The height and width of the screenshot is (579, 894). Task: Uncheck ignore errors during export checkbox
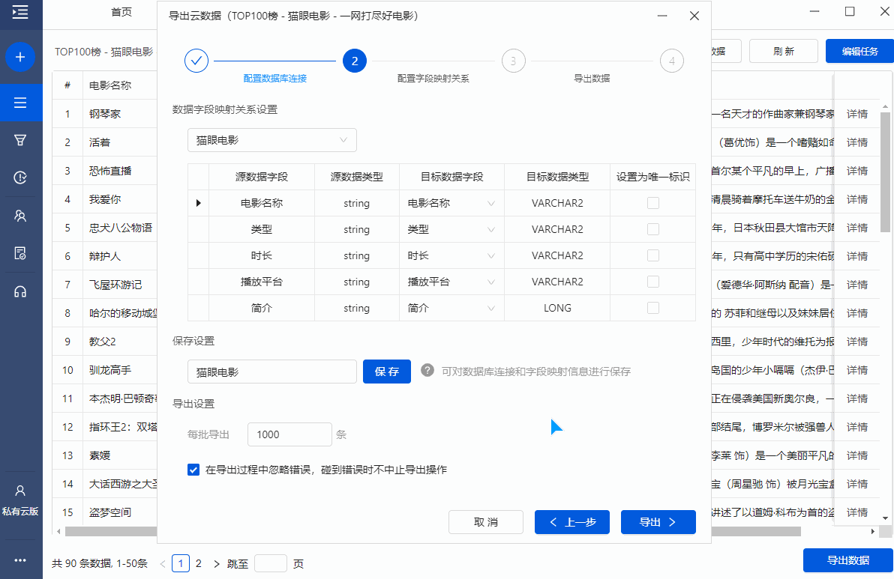coord(193,470)
